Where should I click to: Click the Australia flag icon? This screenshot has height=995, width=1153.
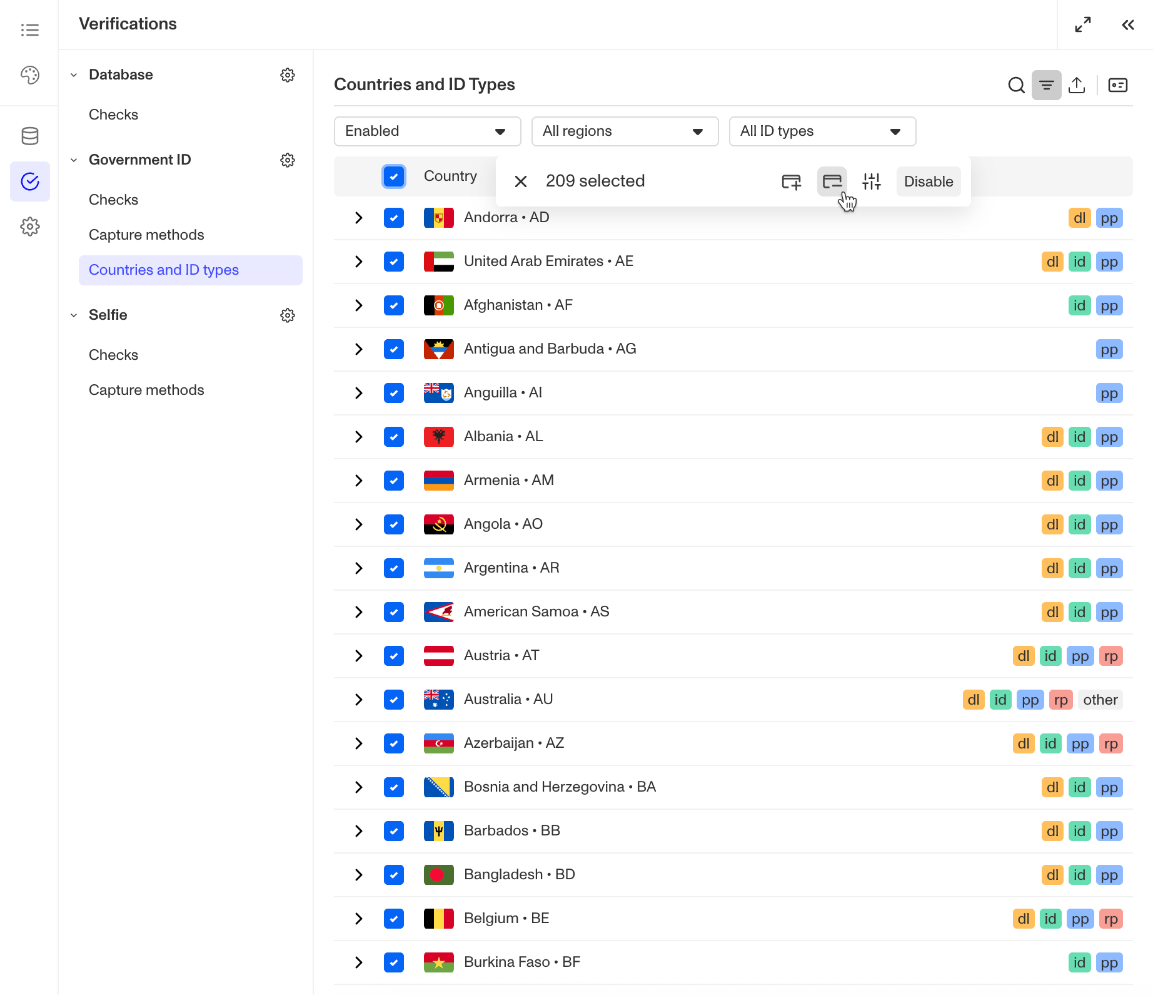point(439,700)
